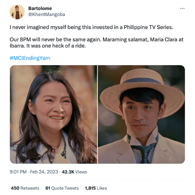
Task: View the left photo of smiling woman
Action: [x=54, y=114]
